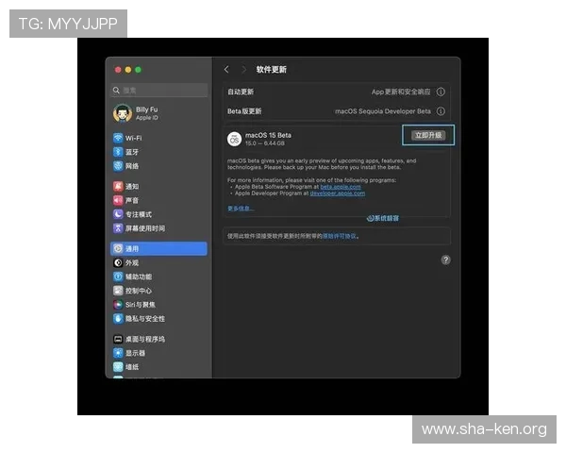Open the 屏幕使用时间 hourglass icon
566x453 pixels.
(x=118, y=228)
